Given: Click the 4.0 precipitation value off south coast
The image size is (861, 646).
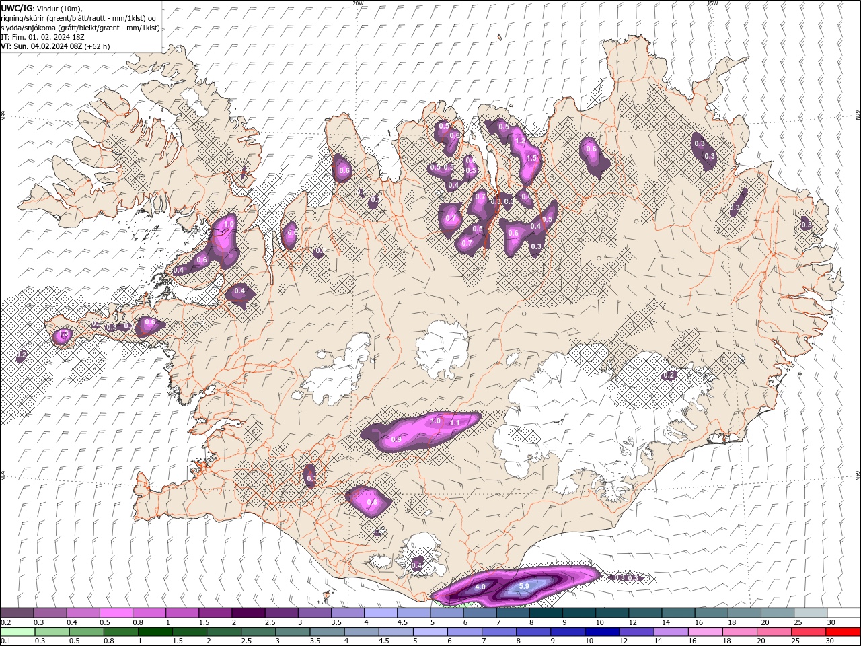Looking at the screenshot, I should (480, 587).
